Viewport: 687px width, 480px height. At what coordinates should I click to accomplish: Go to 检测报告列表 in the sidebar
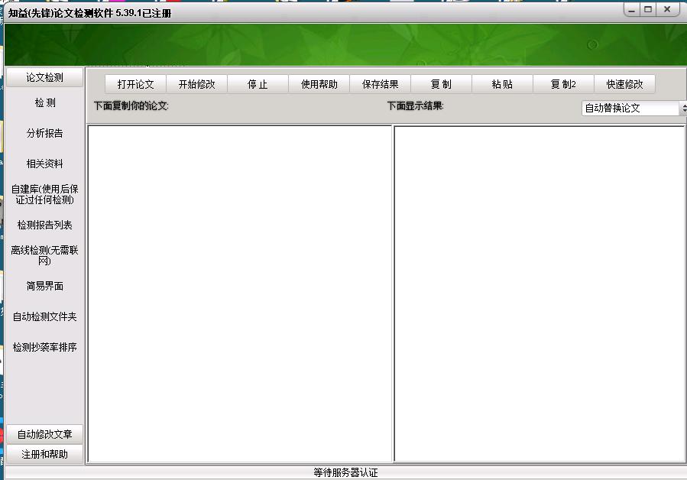click(44, 225)
